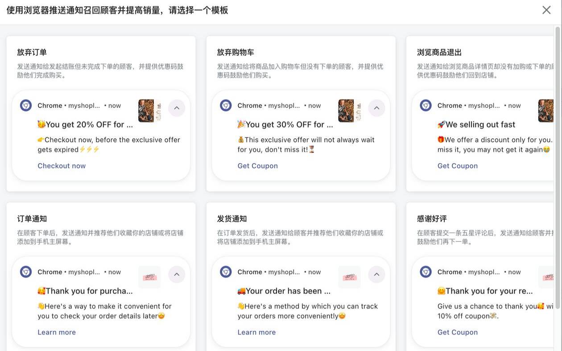Click the Checkout now link
Image resolution: width=562 pixels, height=351 pixels.
tap(61, 165)
